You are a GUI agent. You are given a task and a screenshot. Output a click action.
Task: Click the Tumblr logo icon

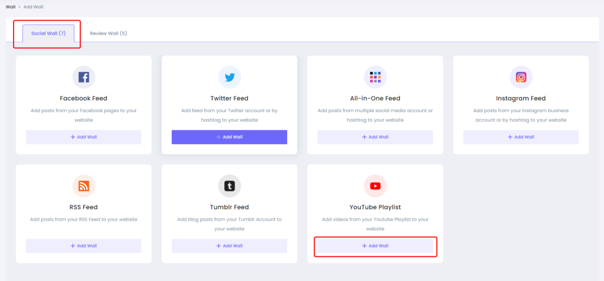tap(229, 186)
